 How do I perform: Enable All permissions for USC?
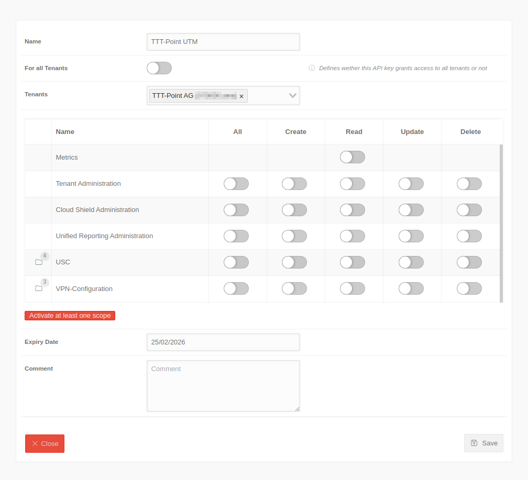point(236,262)
